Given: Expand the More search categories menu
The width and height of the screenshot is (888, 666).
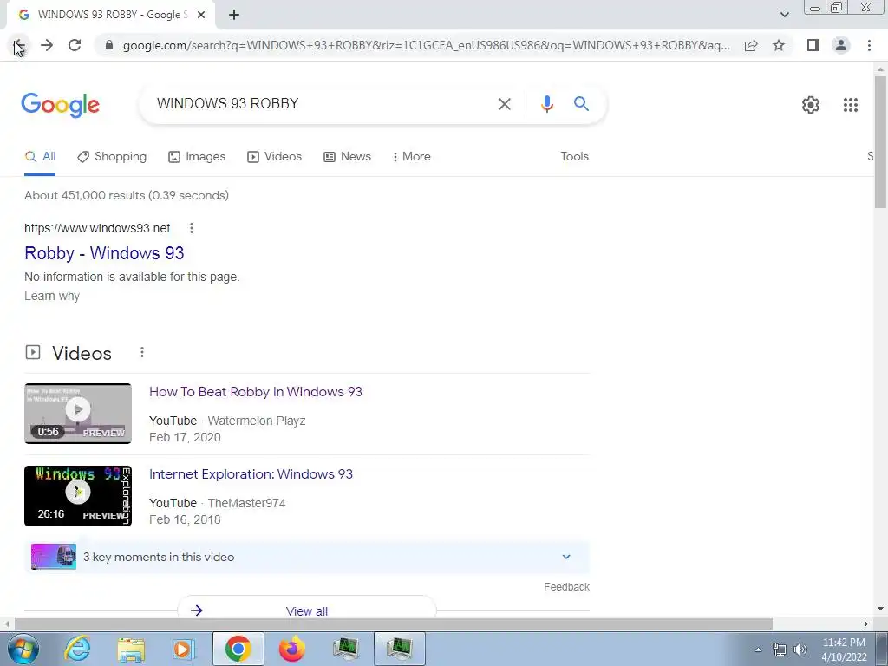Looking at the screenshot, I should (412, 157).
